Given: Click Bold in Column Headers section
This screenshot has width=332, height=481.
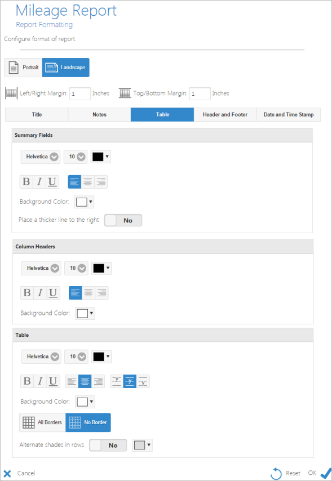Looking at the screenshot, I should point(27,293).
